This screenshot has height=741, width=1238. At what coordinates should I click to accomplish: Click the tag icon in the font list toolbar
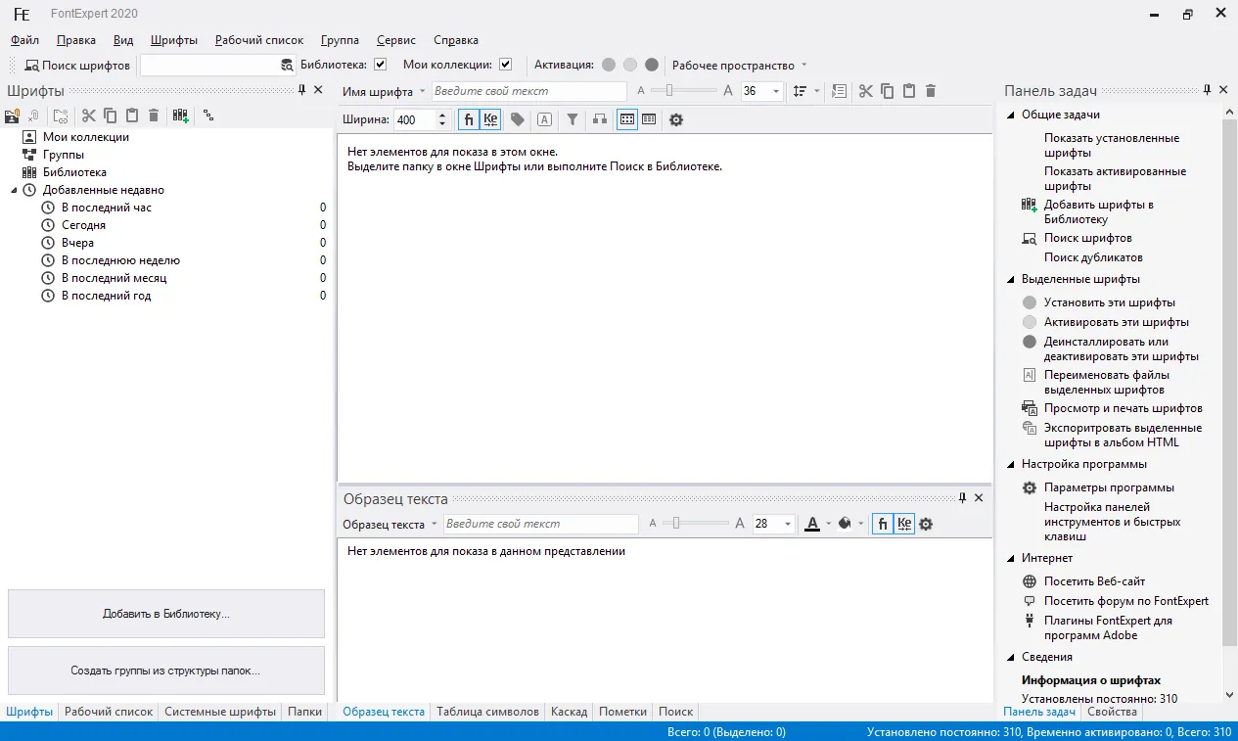[518, 119]
